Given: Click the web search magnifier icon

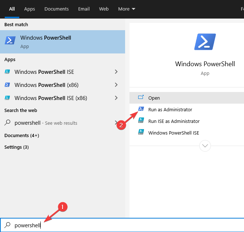Looking at the screenshot, I should [x=7, y=123].
